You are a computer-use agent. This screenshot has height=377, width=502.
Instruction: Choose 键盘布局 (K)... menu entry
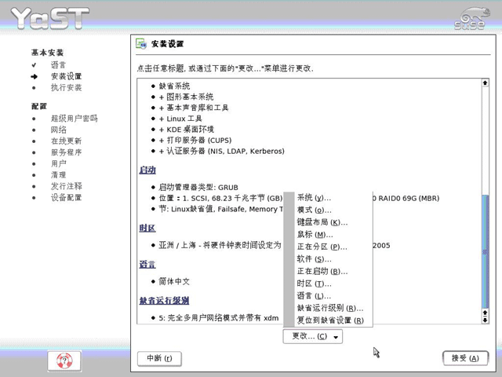click(x=322, y=222)
